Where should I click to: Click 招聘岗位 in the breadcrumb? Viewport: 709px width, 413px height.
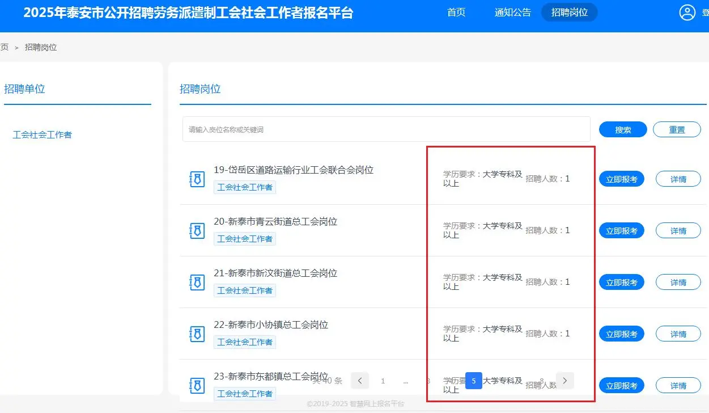point(40,47)
